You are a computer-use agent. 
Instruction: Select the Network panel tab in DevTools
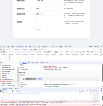26,47
